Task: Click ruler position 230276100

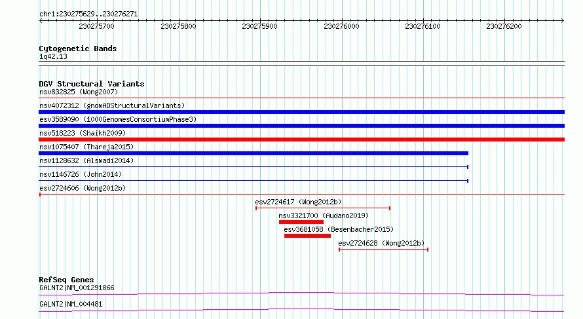Action: coord(423,26)
